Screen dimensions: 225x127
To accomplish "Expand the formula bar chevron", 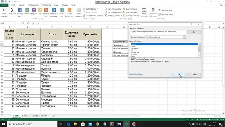I will (x=223, y=23).
